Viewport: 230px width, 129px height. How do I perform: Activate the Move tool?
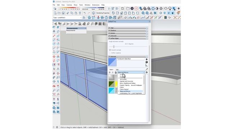[x=54, y=57]
